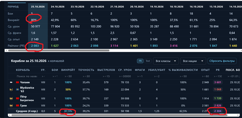Click the ships table horizontal scrollbar thumb
The width and height of the screenshot is (242, 118).
pos(119,115)
